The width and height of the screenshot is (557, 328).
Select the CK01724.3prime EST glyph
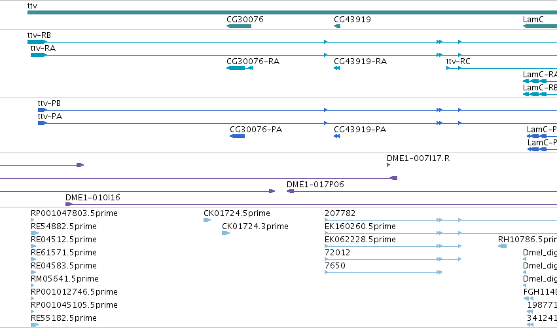pyautogui.click(x=226, y=233)
